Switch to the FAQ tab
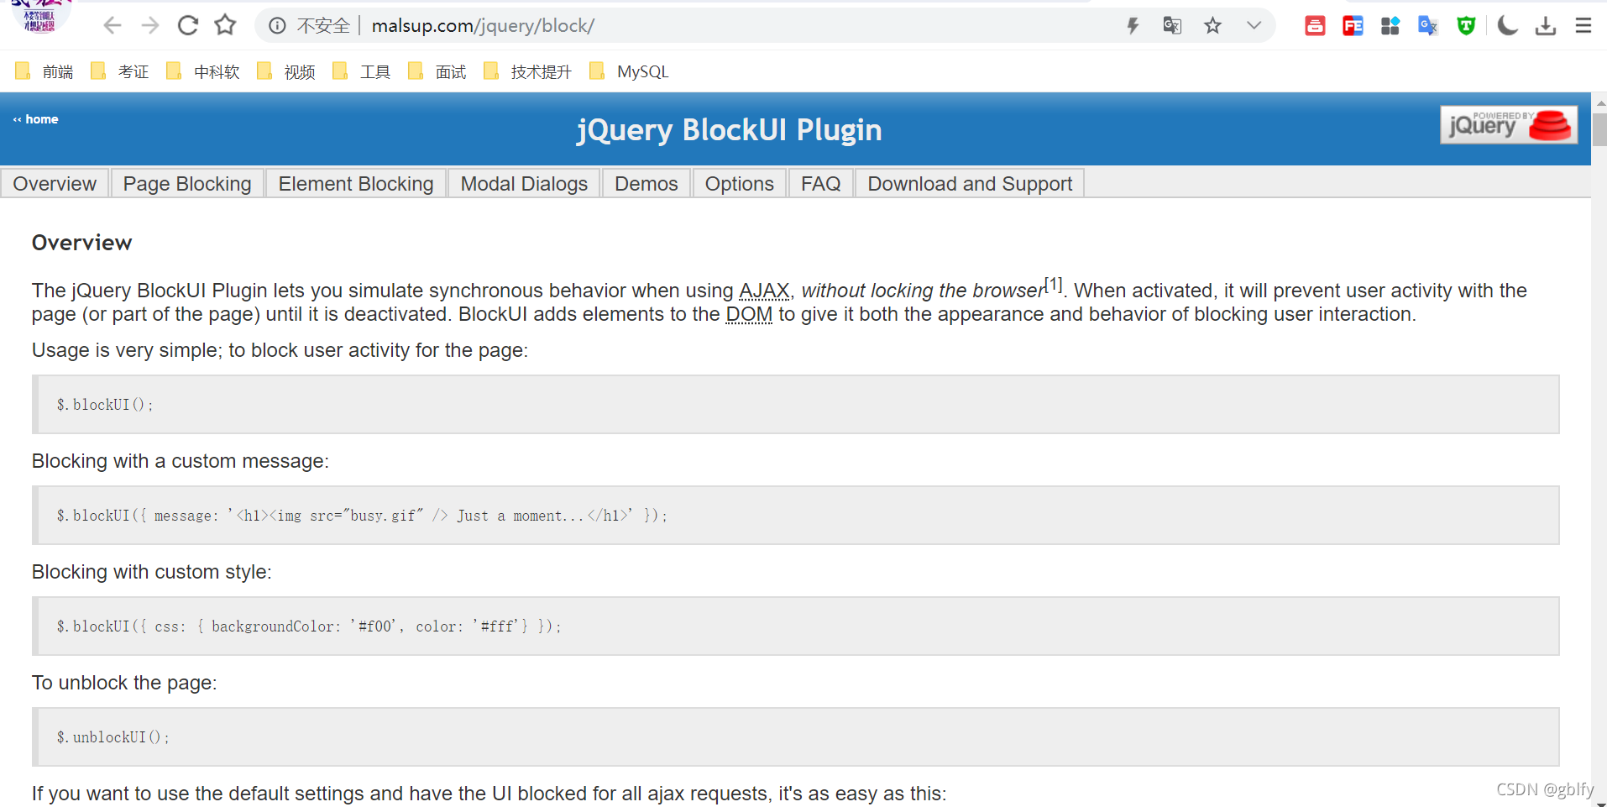 pyautogui.click(x=821, y=184)
